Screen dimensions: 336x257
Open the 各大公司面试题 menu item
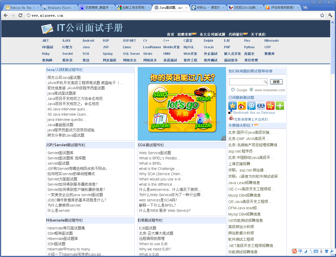[212, 34]
